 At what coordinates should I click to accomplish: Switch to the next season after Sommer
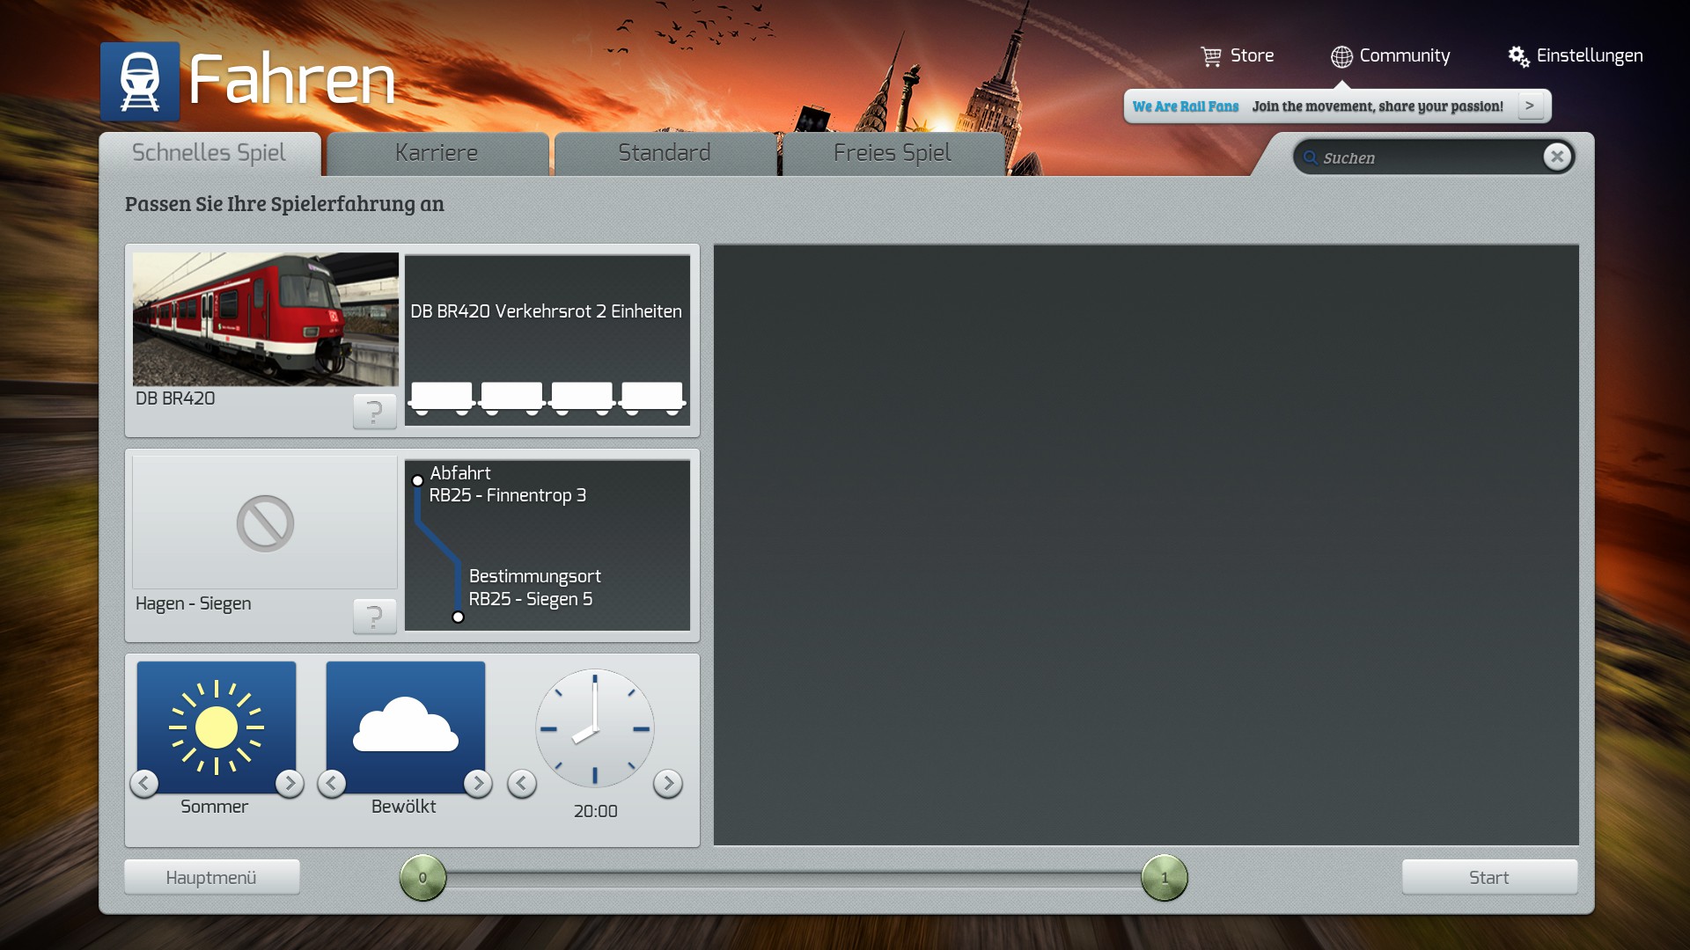[x=290, y=783]
